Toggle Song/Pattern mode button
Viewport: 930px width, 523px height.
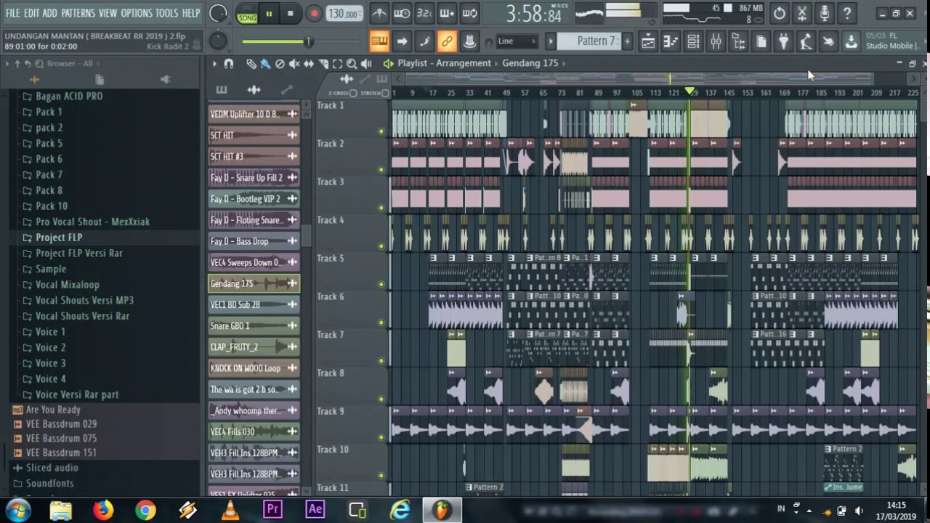click(247, 14)
